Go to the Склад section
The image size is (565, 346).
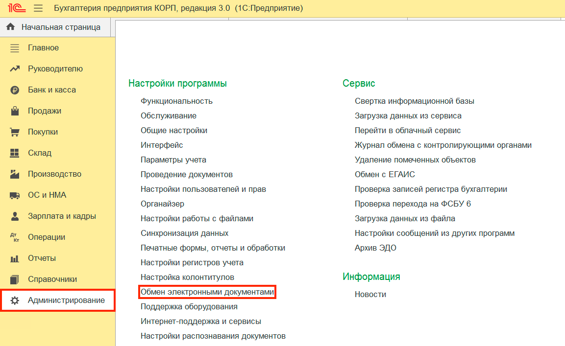39,153
